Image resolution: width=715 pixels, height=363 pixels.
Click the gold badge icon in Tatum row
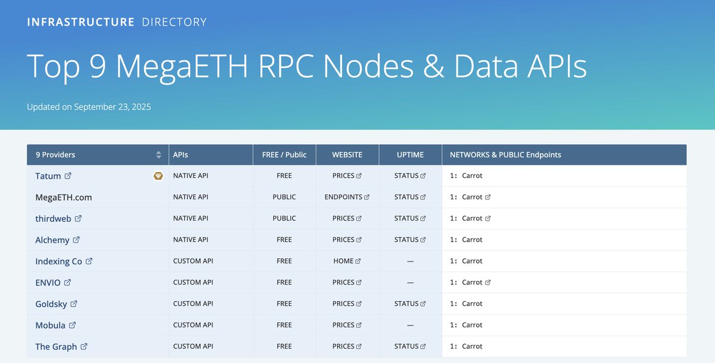pos(158,176)
